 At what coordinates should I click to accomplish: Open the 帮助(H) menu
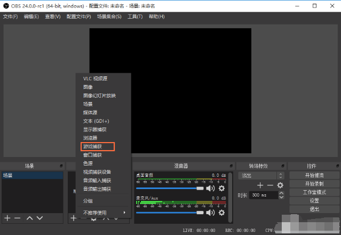click(156, 17)
